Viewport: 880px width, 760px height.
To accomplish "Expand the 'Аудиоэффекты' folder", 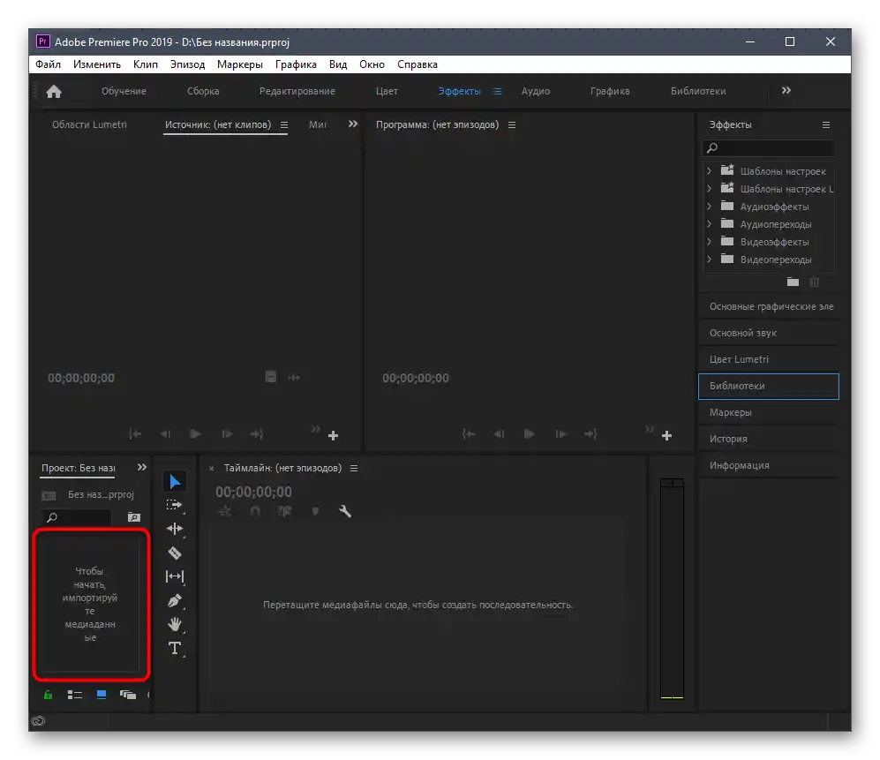I will tap(709, 206).
